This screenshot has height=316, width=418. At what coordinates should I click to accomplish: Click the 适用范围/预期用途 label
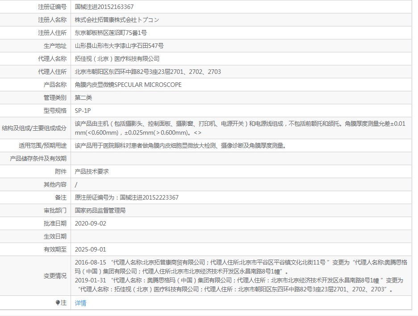click(43, 145)
